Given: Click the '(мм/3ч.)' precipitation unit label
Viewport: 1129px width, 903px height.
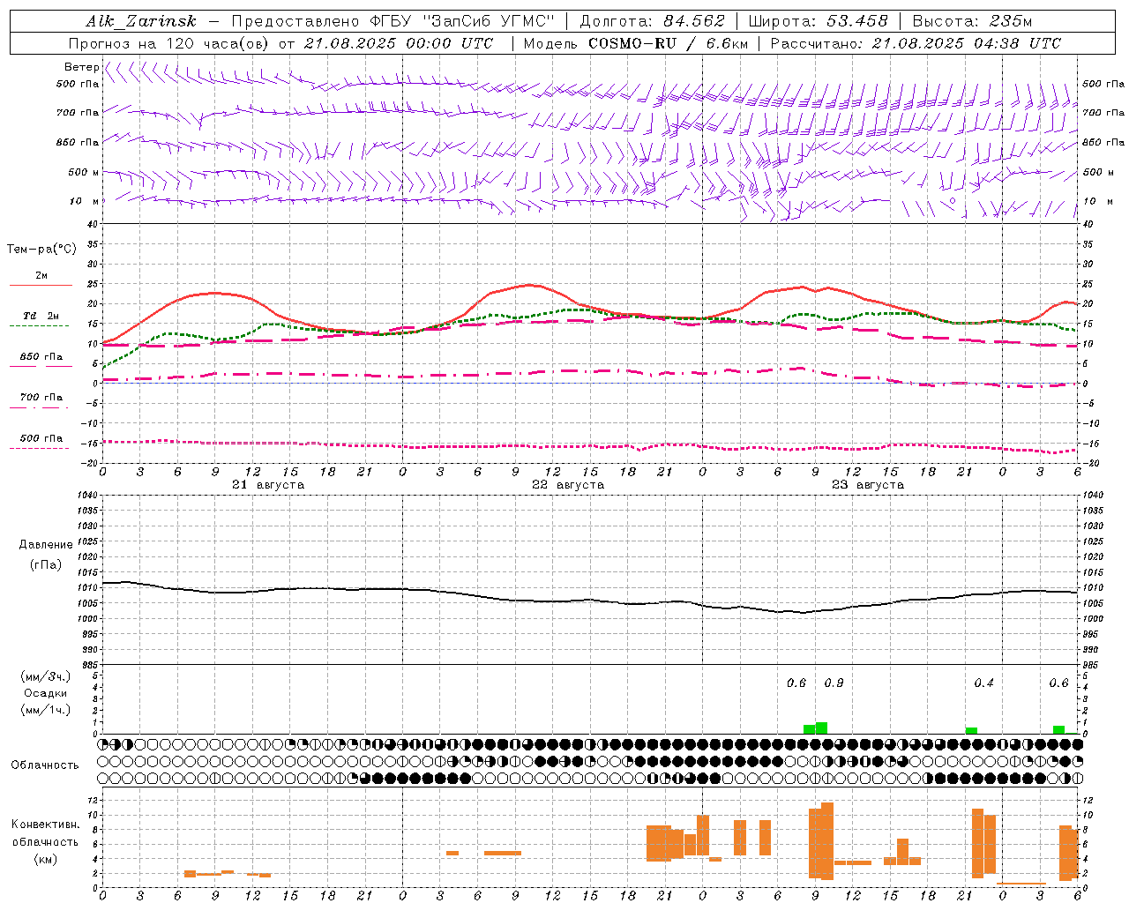Looking at the screenshot, I should point(45,677).
